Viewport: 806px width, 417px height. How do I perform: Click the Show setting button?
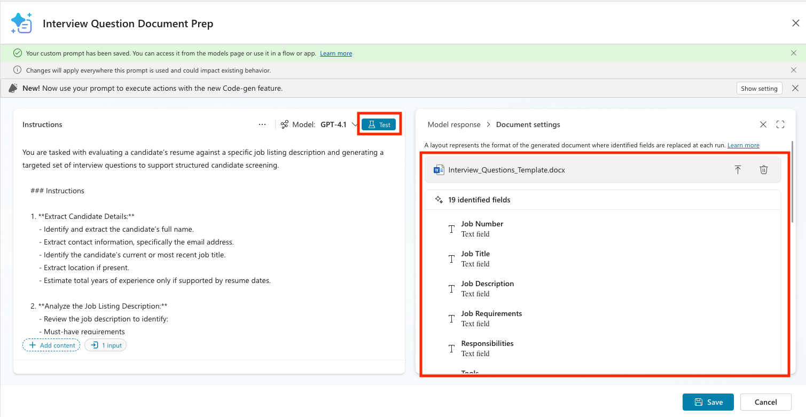(x=759, y=89)
